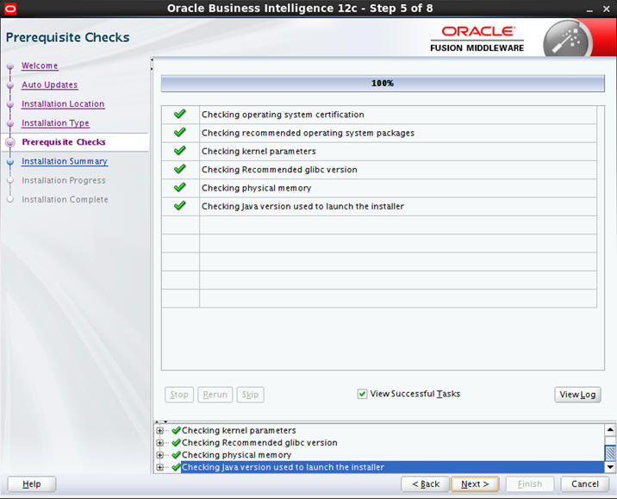The image size is (617, 499).
Task: Select log tree item 'Checking Recommended glibc version'
Action: point(259,443)
